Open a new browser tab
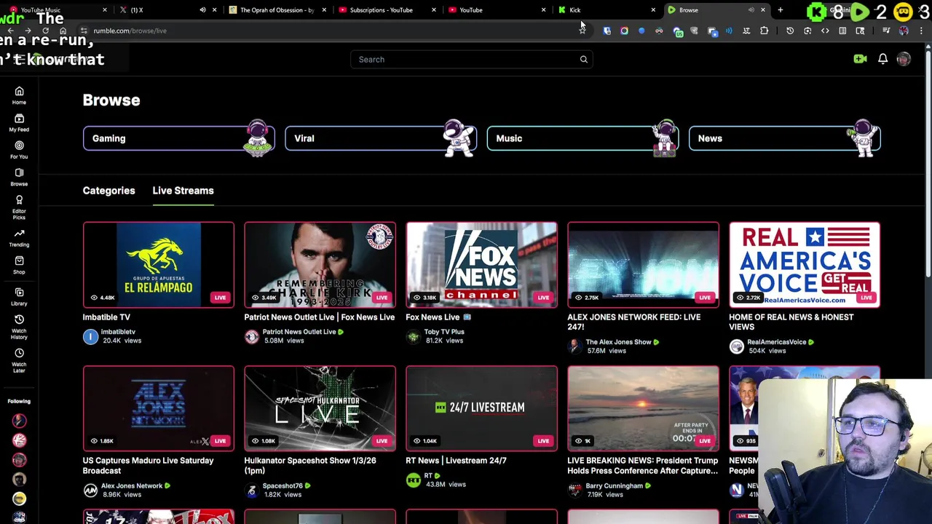Viewport: 932px width, 524px height. point(780,10)
